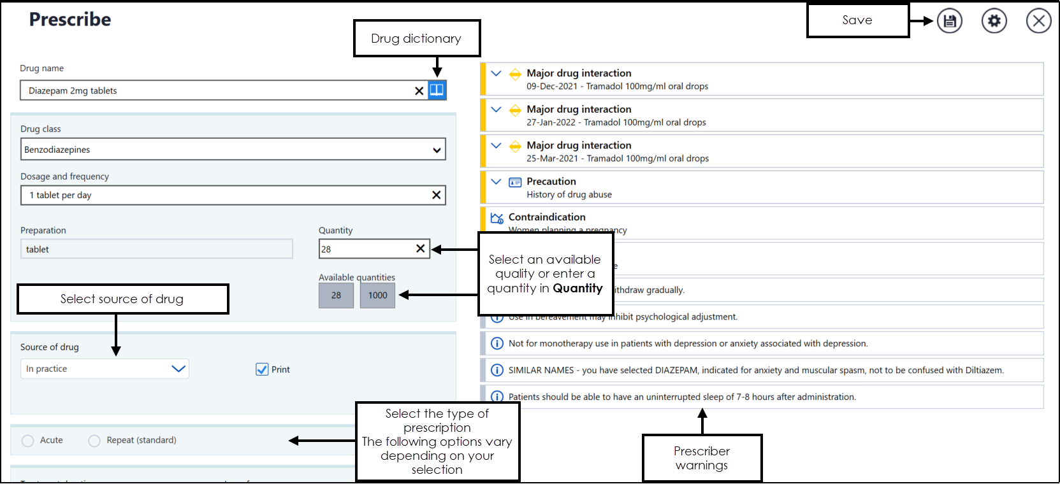Image resolution: width=1060 pixels, height=484 pixels.
Task: Clear the Quantity field value
Action: coord(420,249)
